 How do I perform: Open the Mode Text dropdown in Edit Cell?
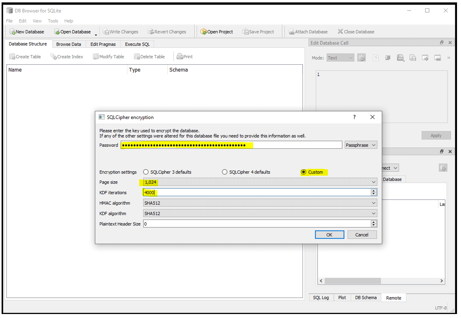click(x=340, y=58)
